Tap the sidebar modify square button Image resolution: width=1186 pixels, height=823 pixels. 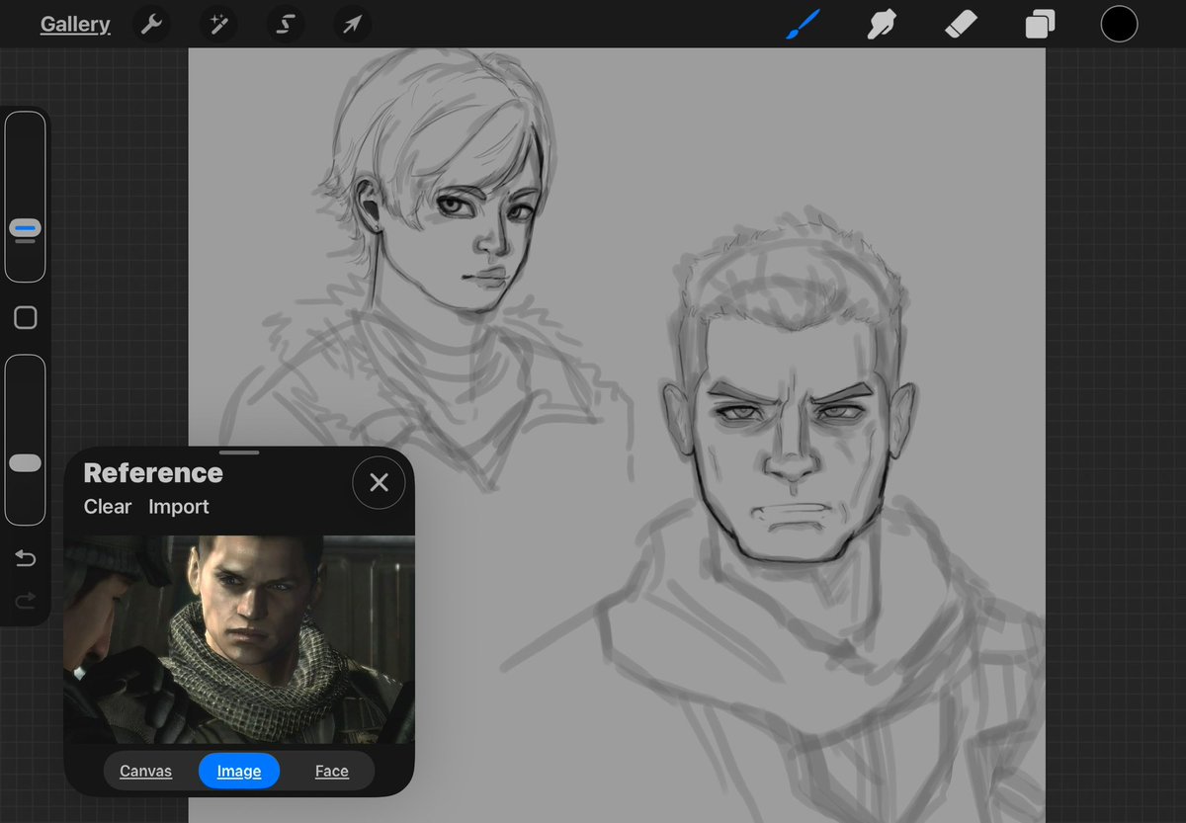26,317
